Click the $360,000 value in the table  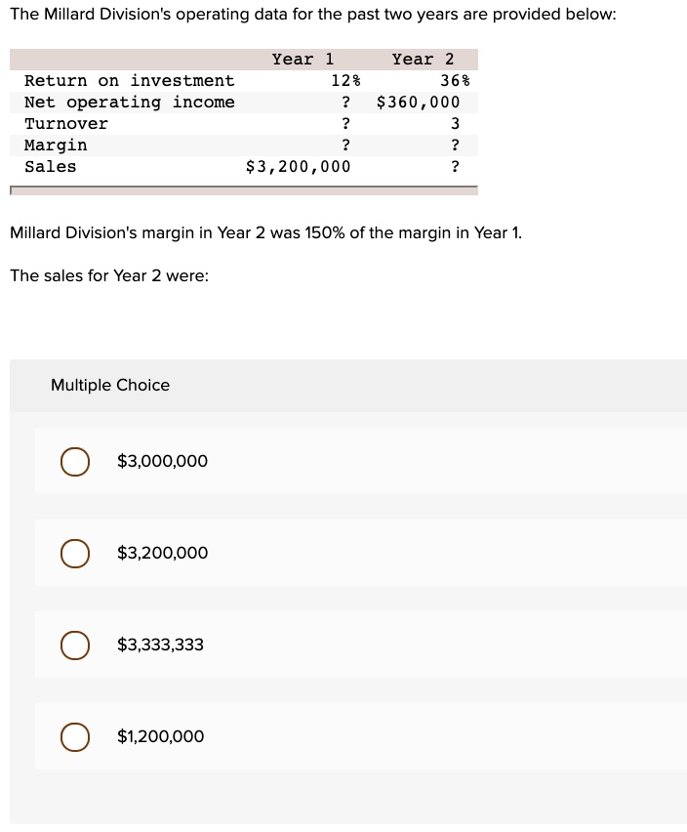click(x=420, y=102)
